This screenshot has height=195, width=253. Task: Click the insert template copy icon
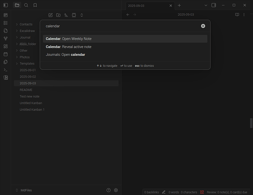pos(5,62)
